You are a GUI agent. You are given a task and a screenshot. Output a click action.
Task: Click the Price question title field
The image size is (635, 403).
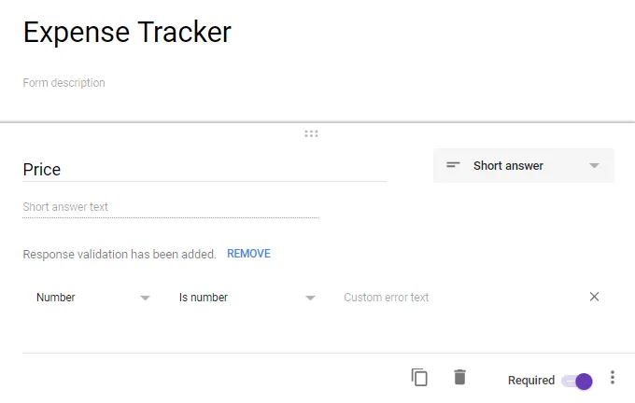click(x=204, y=170)
